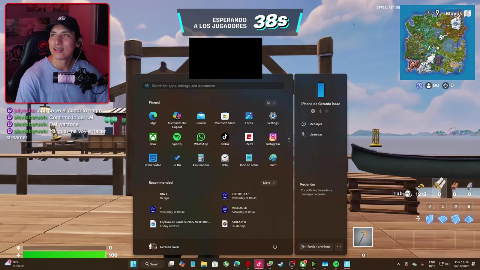Open the notification bell in the taskbar

click(x=473, y=264)
